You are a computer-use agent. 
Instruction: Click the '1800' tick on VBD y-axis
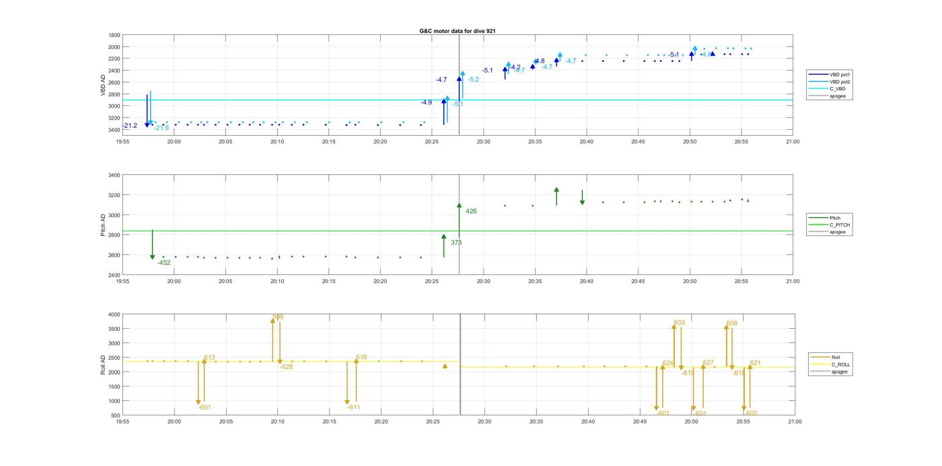114,35
